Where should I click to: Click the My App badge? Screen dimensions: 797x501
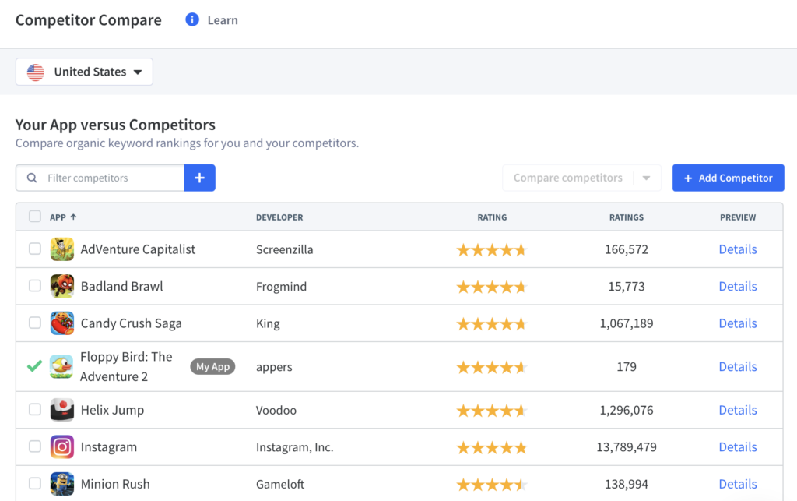(x=213, y=367)
